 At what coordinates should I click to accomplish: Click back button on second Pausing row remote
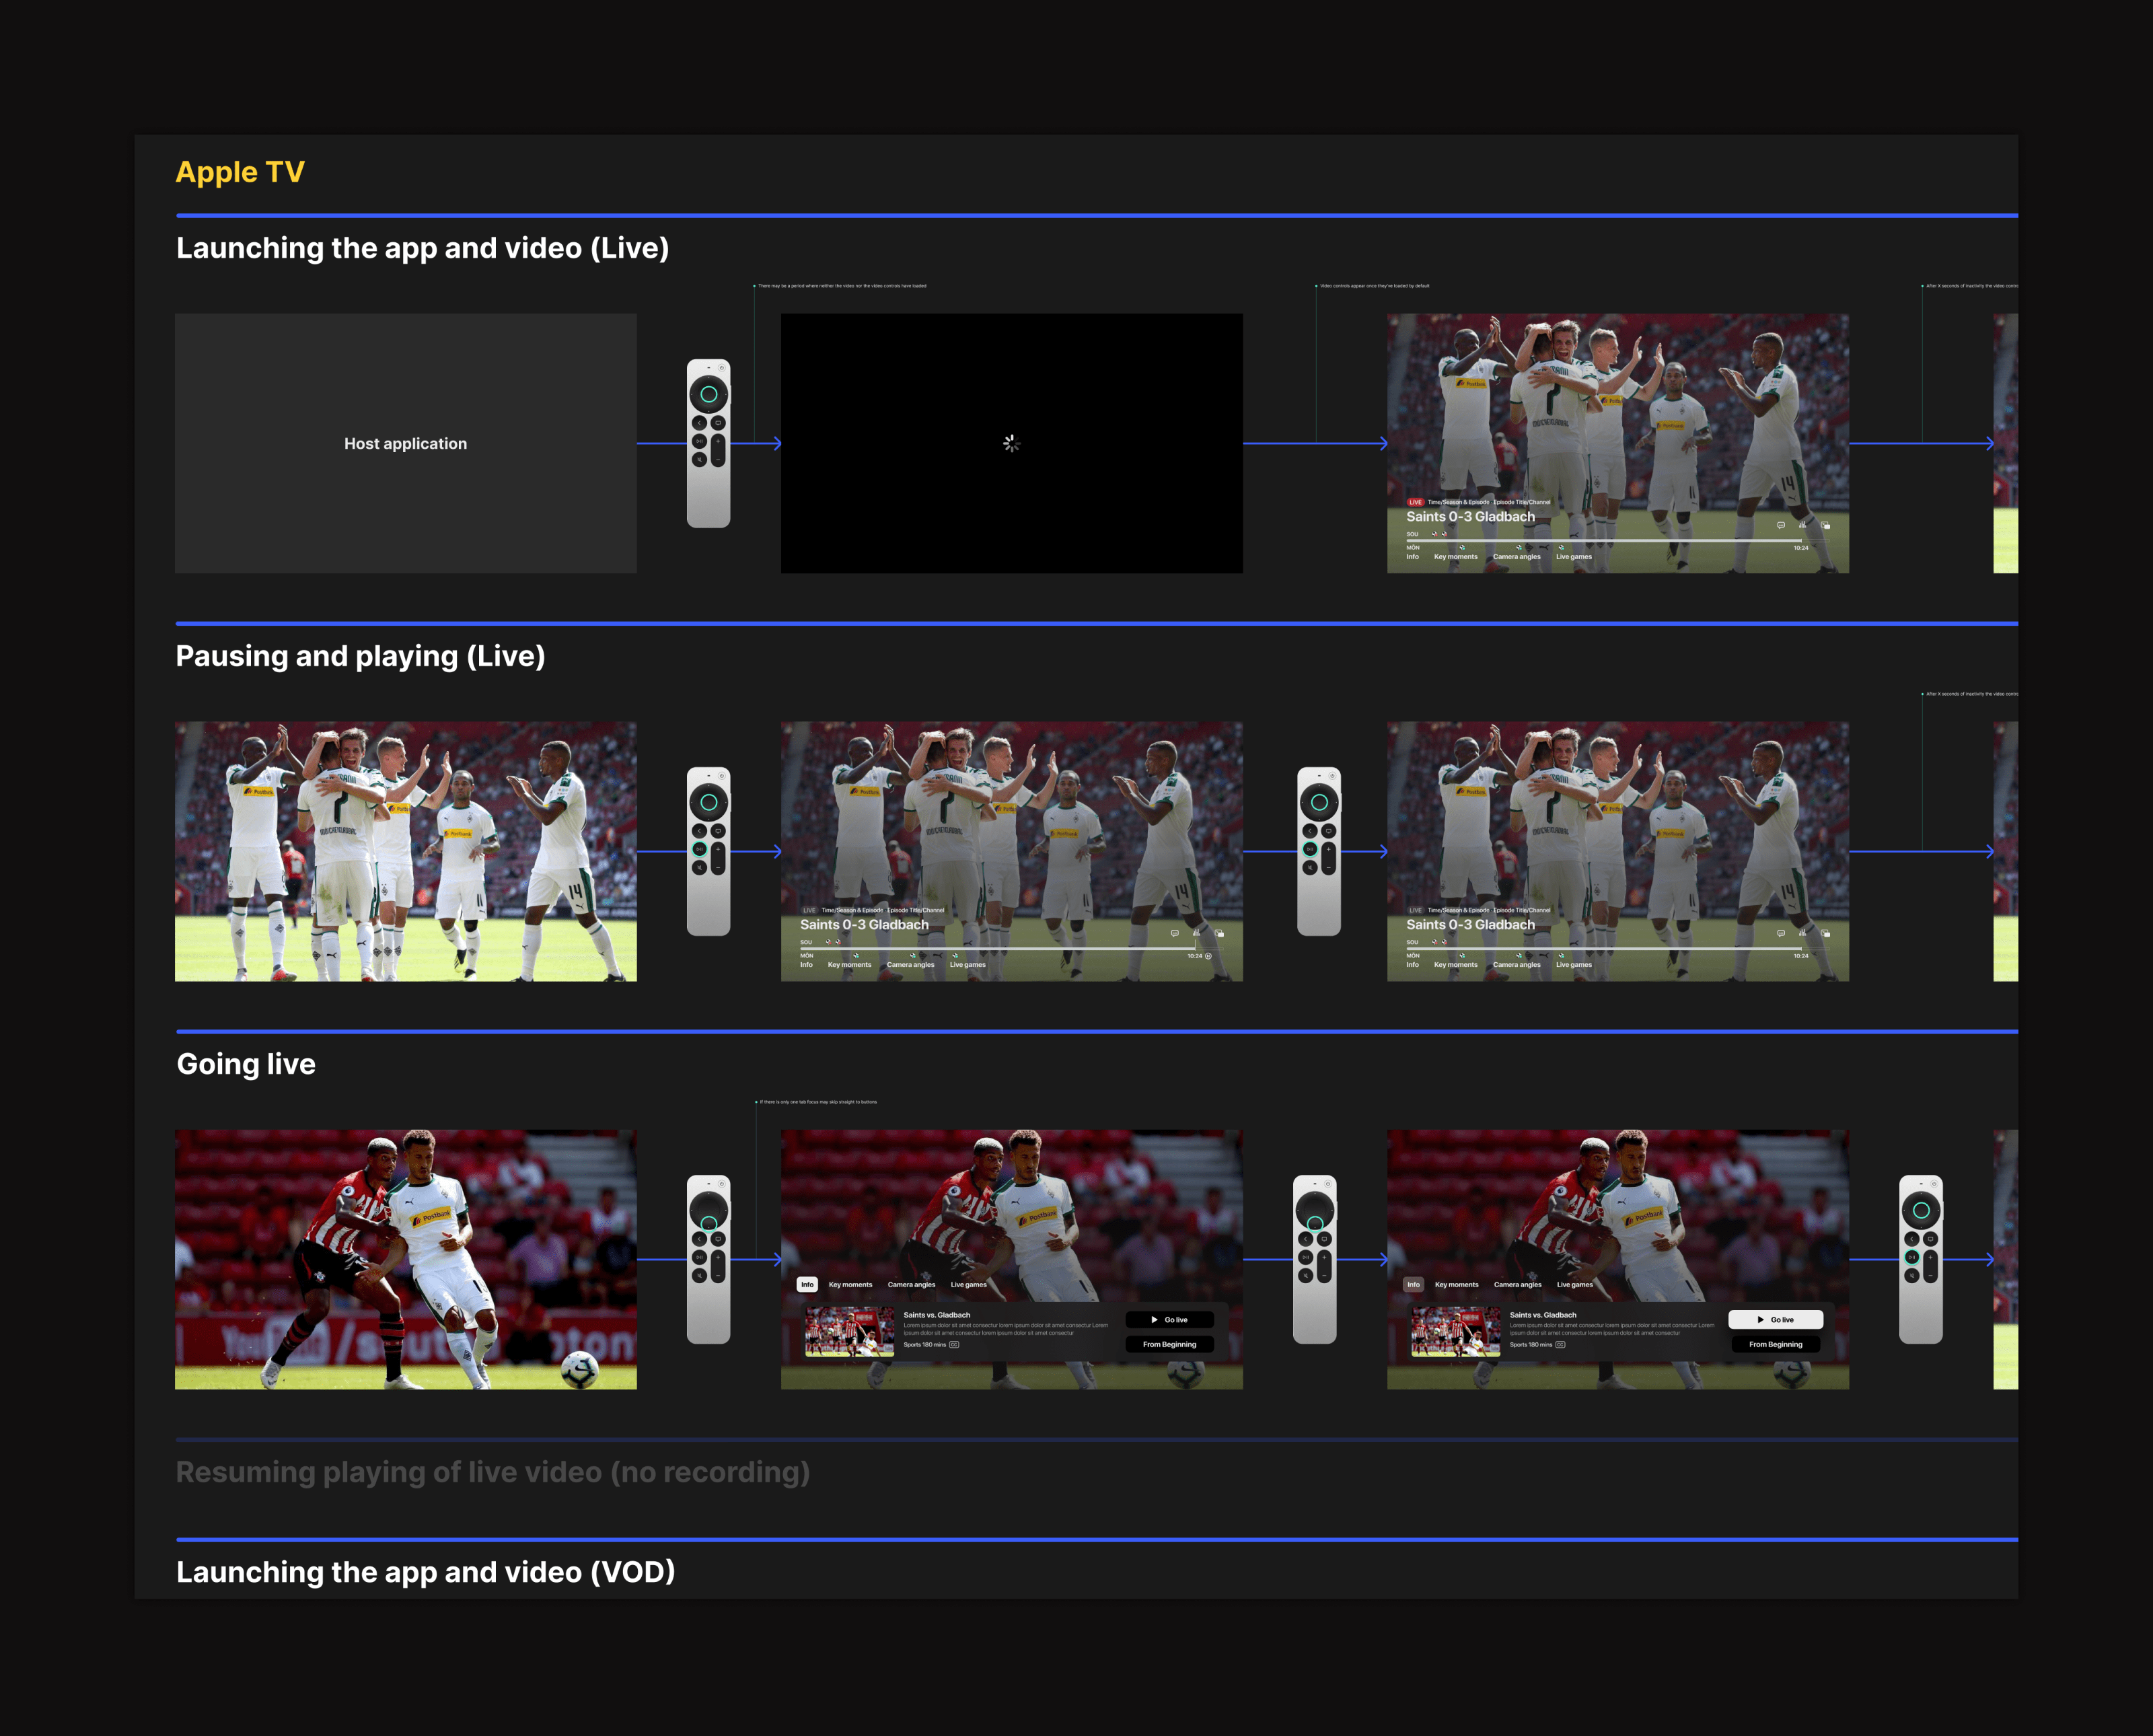coord(1309,831)
